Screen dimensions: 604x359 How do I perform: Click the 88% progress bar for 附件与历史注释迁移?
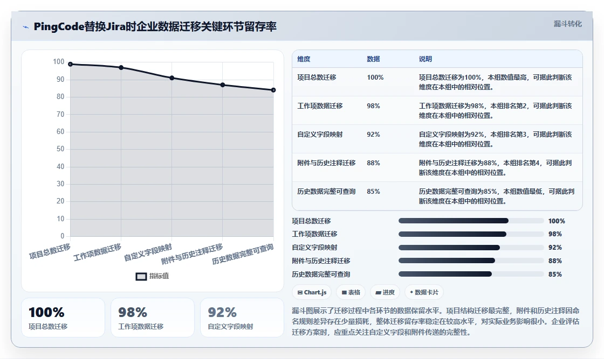(471, 261)
